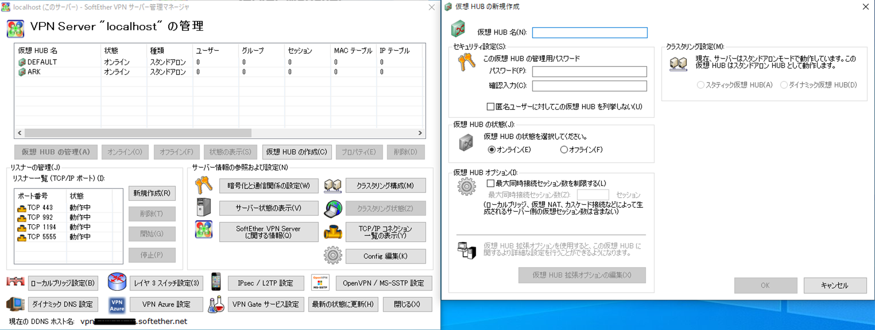Click the server tower icon beside server status
The image size is (875, 330).
(x=204, y=207)
